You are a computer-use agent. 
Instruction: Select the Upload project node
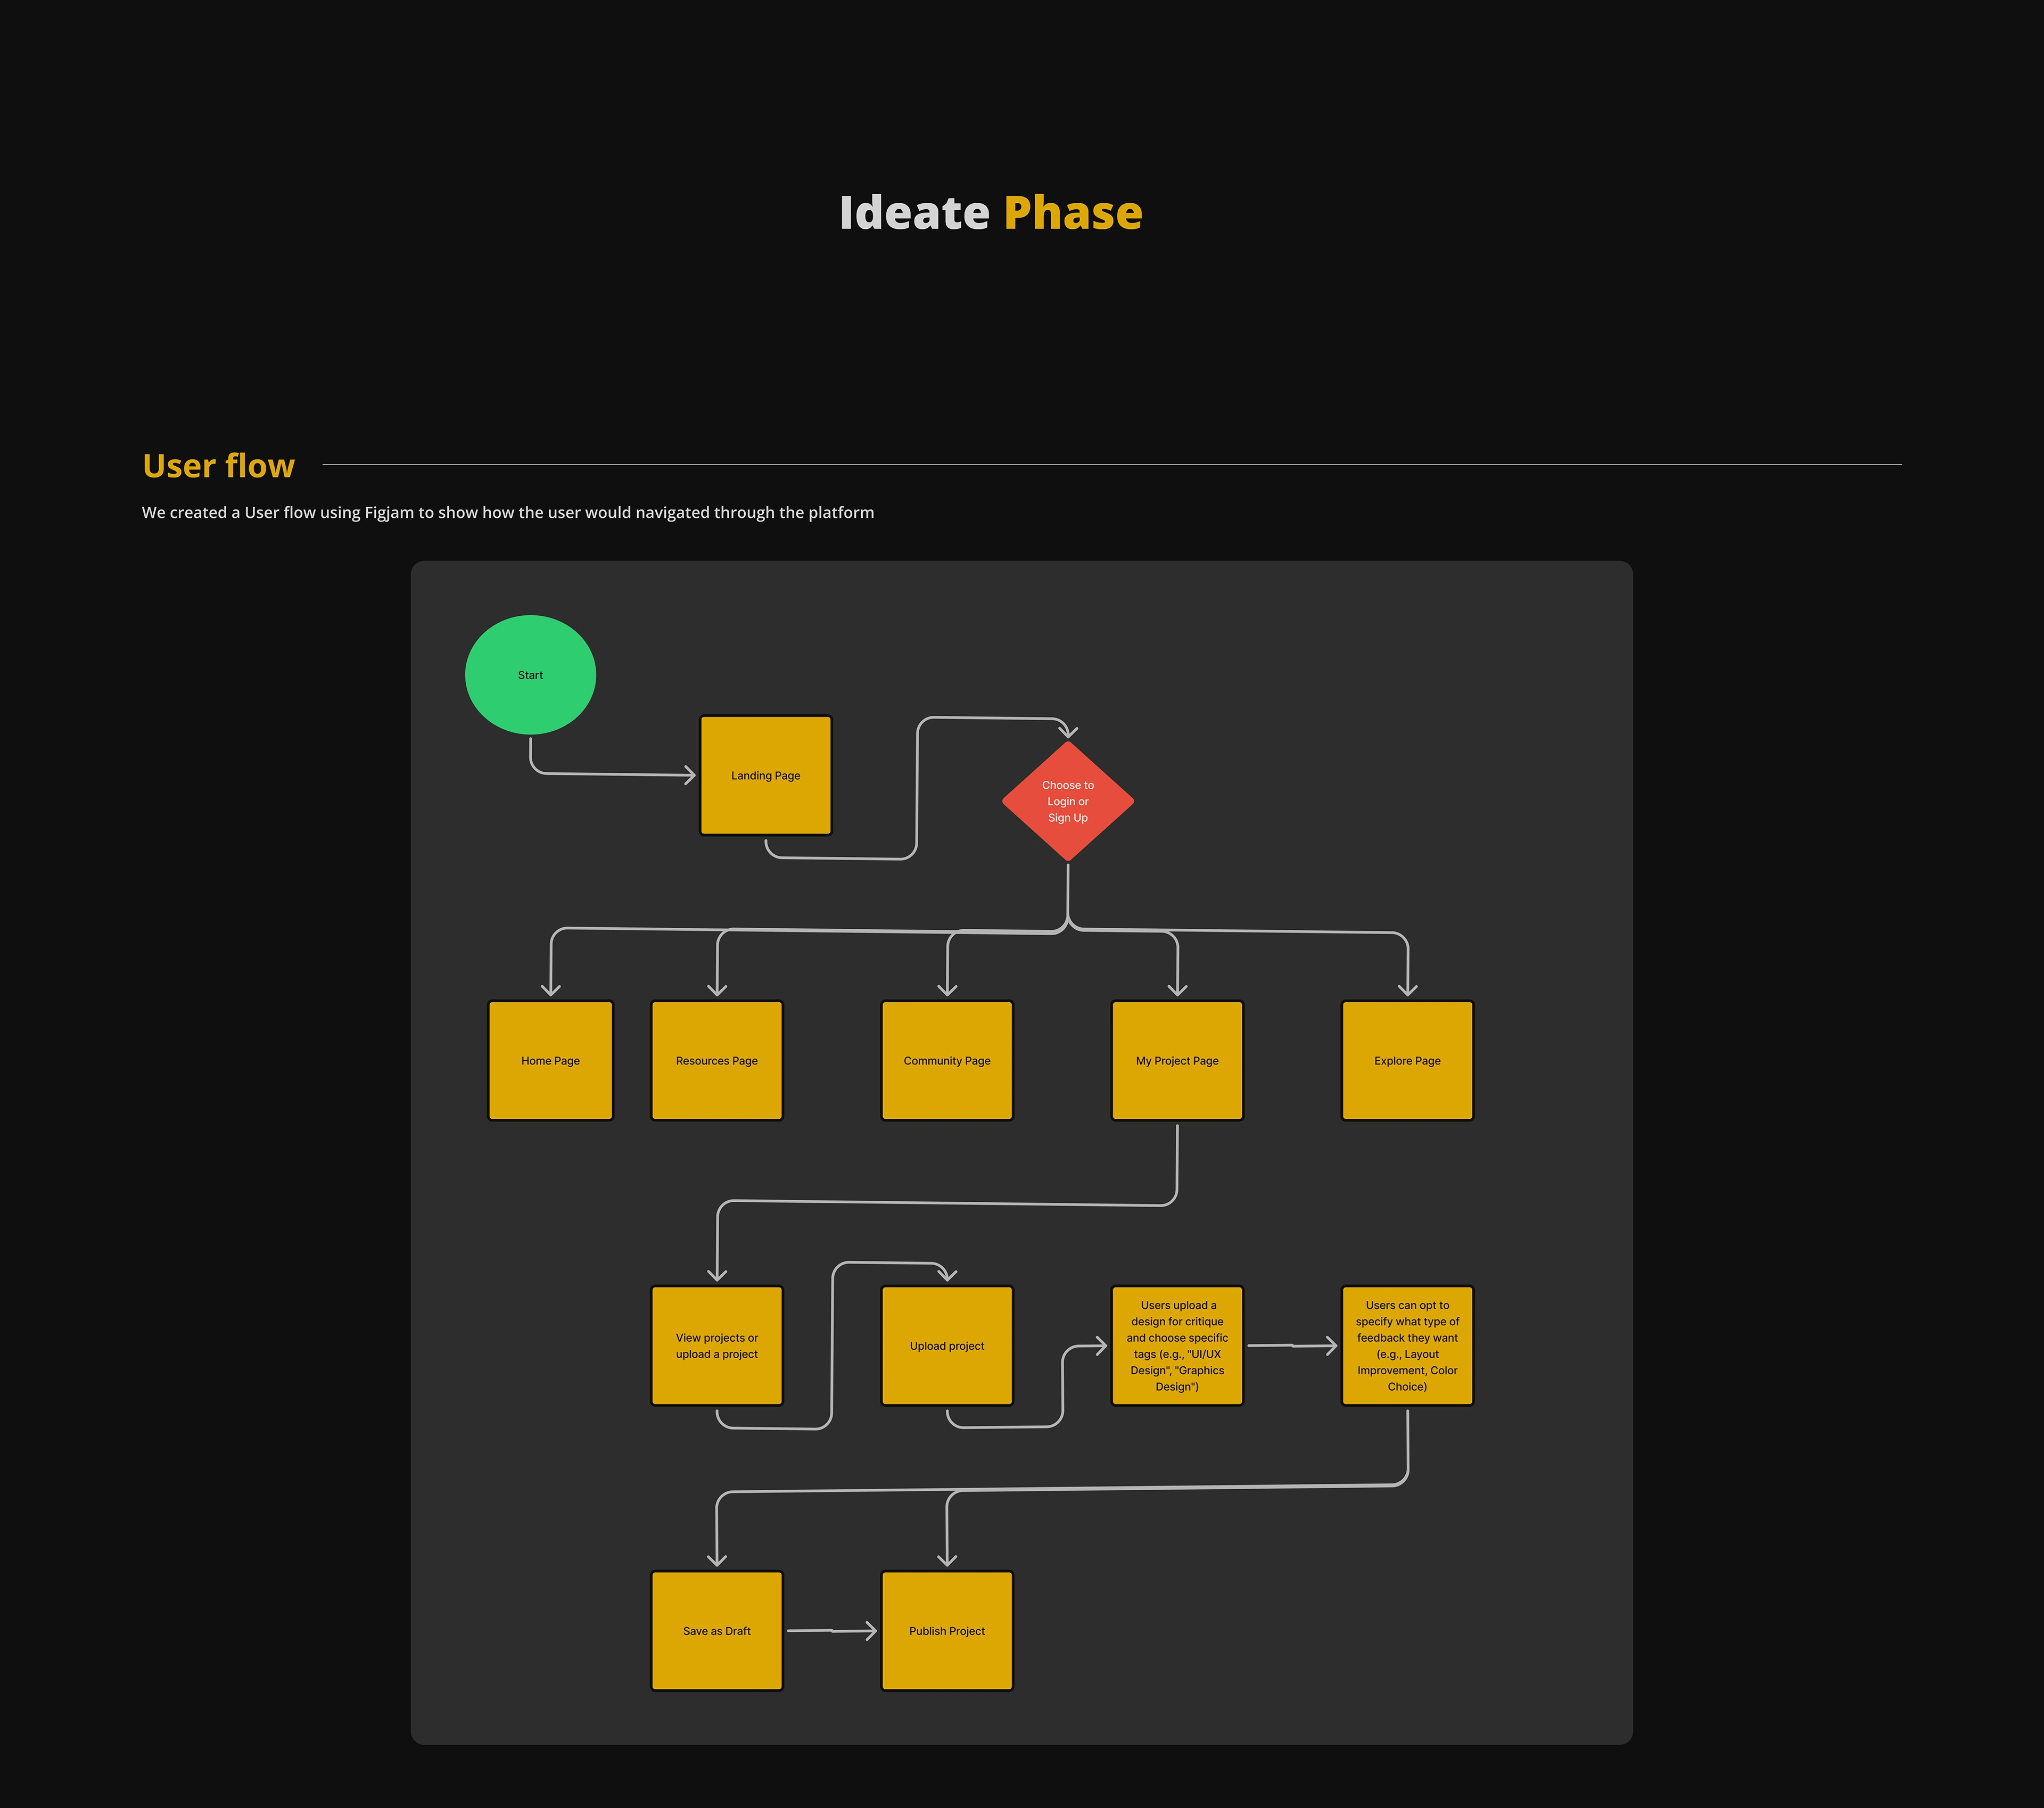pyautogui.click(x=946, y=1345)
